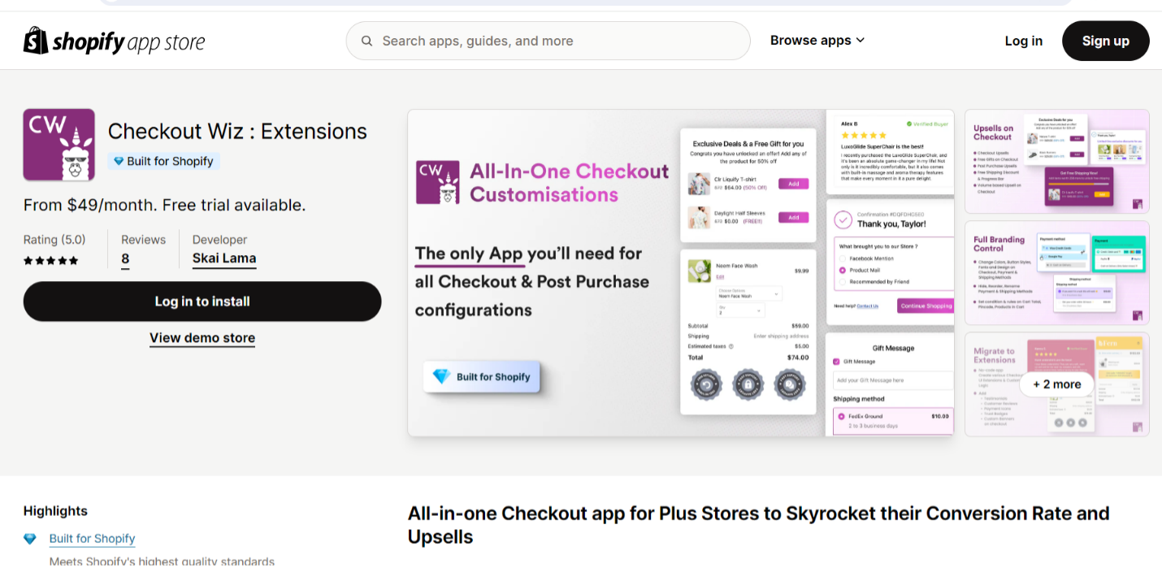Select the FedEx Ground shipping radio option
Screen dimensions: 1162x568
[x=841, y=416]
